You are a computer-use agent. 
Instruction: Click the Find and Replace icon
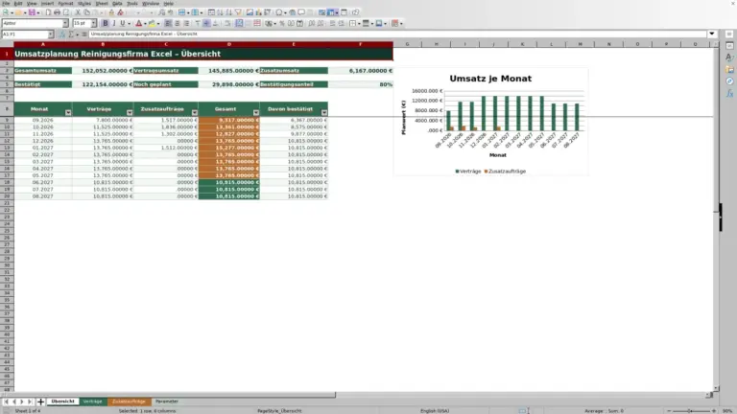pyautogui.click(x=161, y=12)
